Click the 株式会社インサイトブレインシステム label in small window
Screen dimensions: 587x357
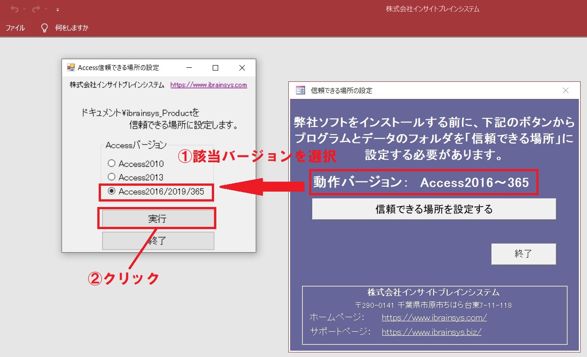coord(117,85)
